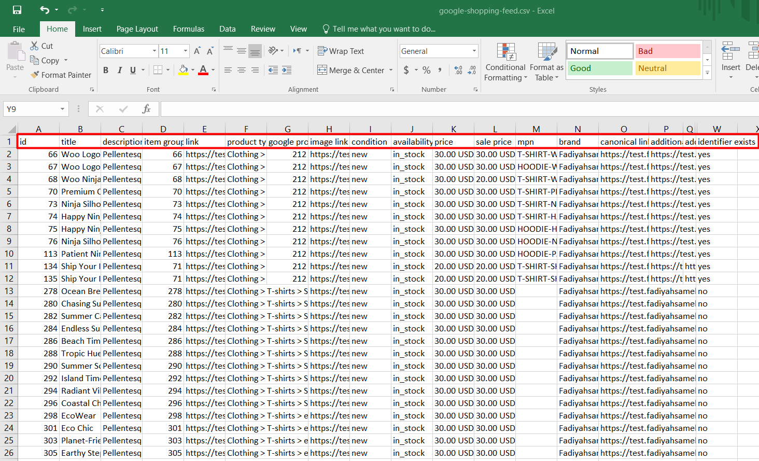The height and width of the screenshot is (461, 759).
Task: Click the Middle Align icon
Action: pos(242,51)
